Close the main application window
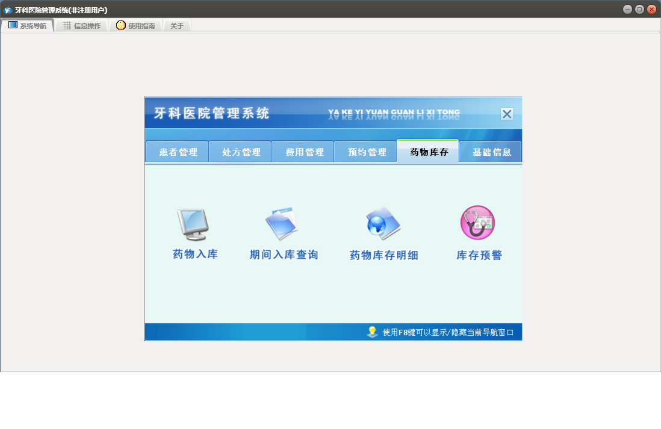 tap(652, 9)
